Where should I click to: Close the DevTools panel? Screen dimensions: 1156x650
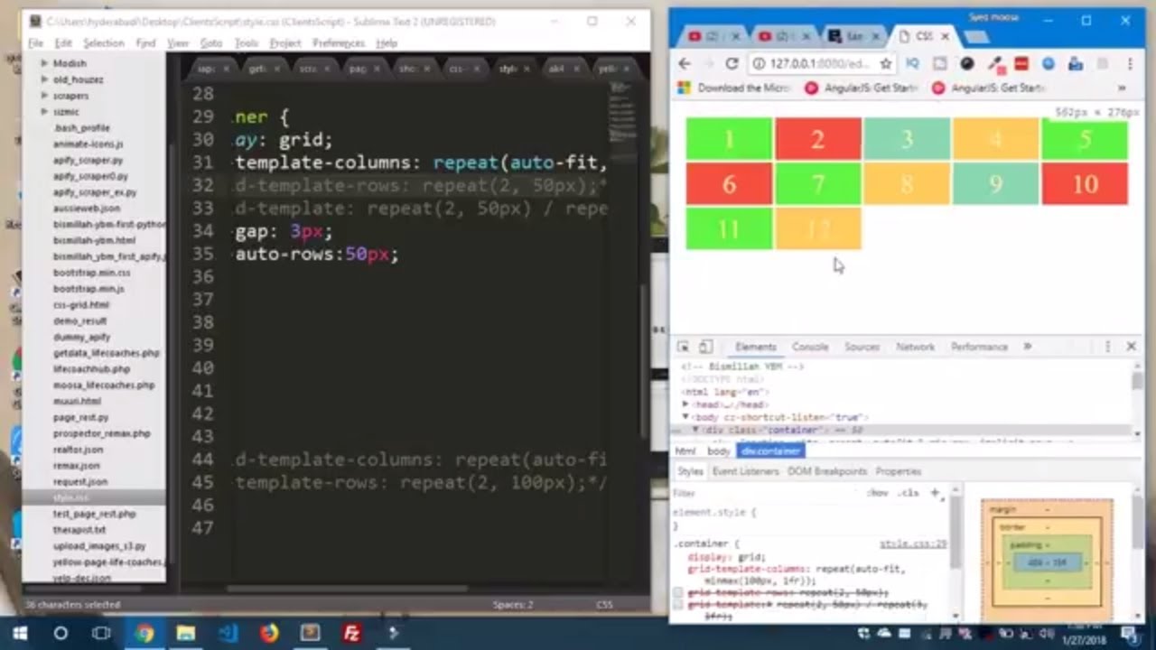coord(1131,347)
